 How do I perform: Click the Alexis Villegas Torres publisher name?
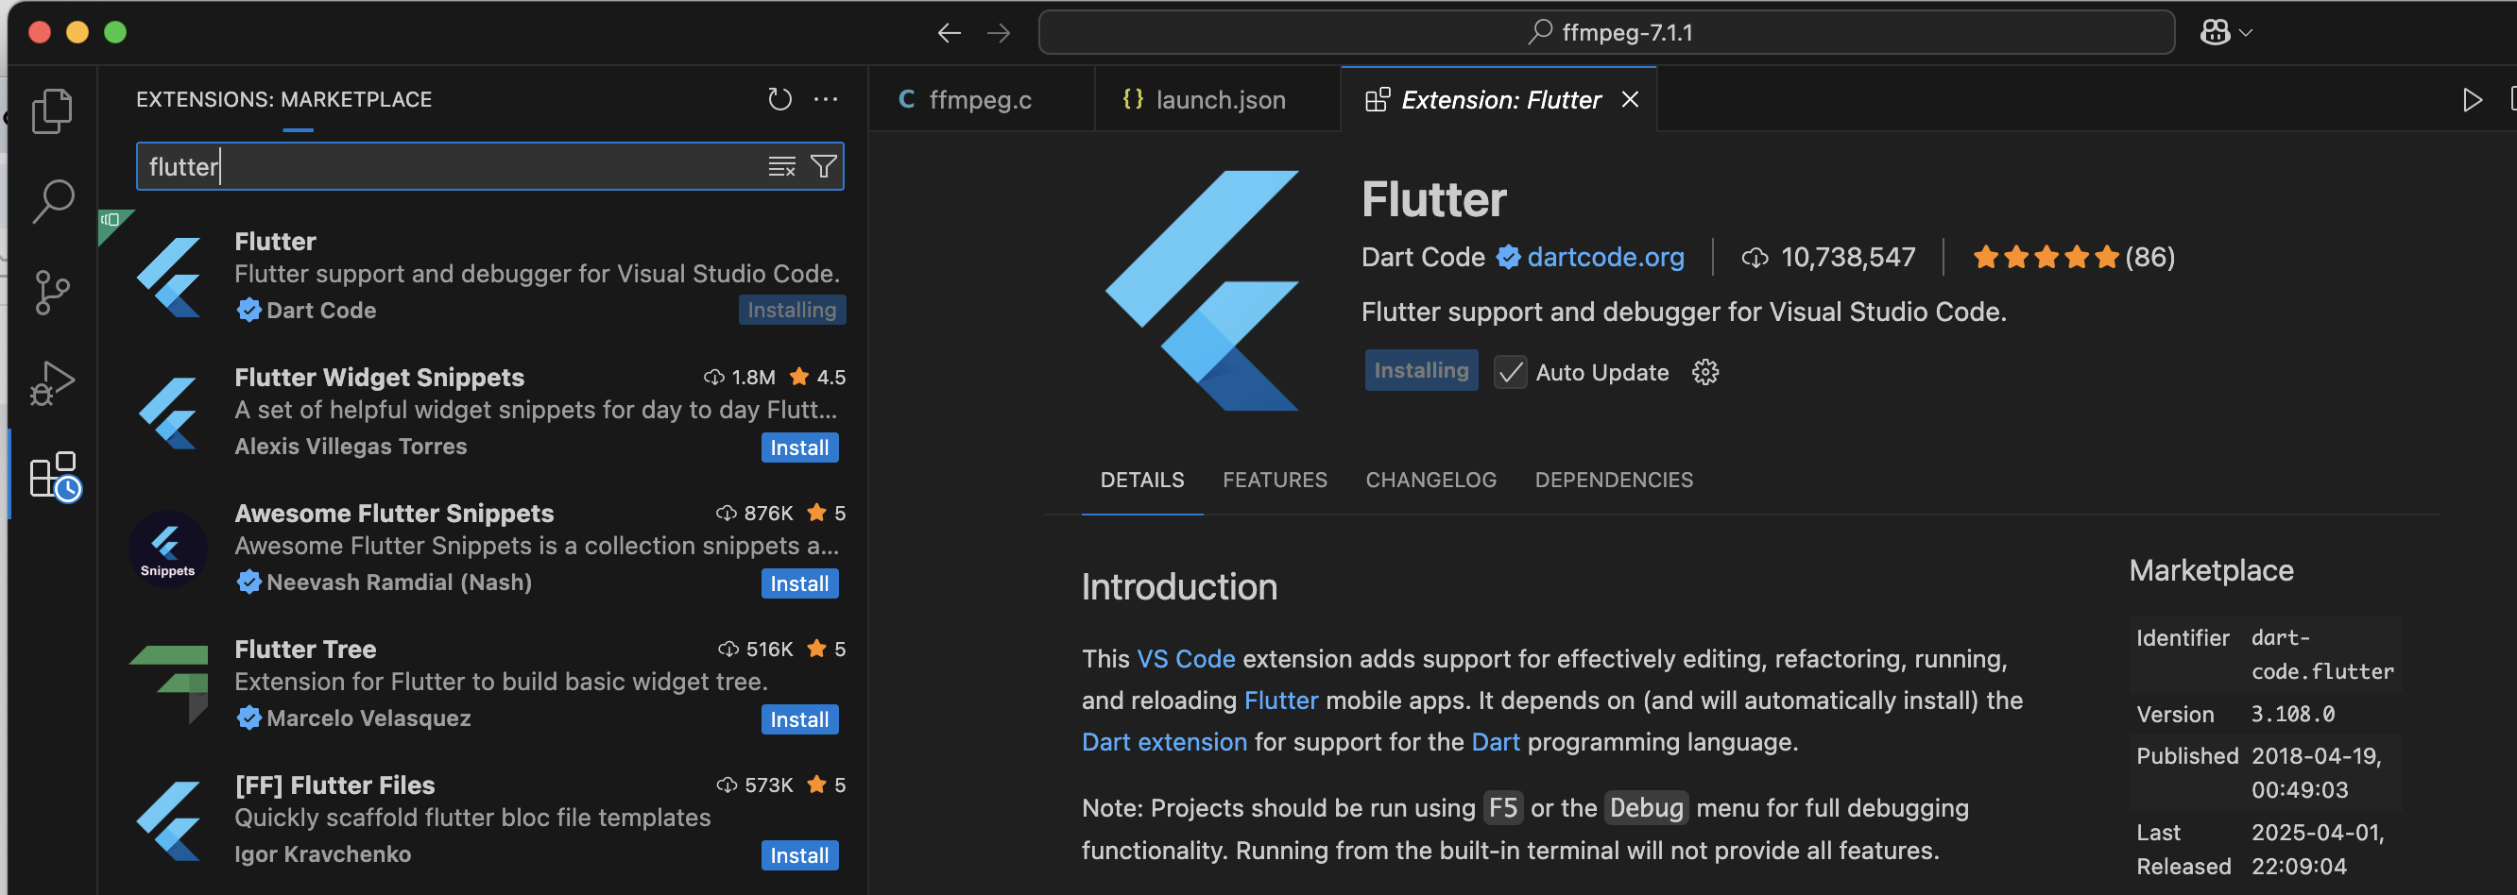351,447
